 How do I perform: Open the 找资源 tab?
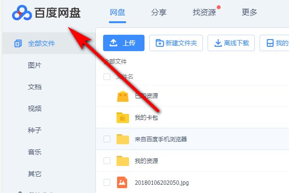(204, 13)
